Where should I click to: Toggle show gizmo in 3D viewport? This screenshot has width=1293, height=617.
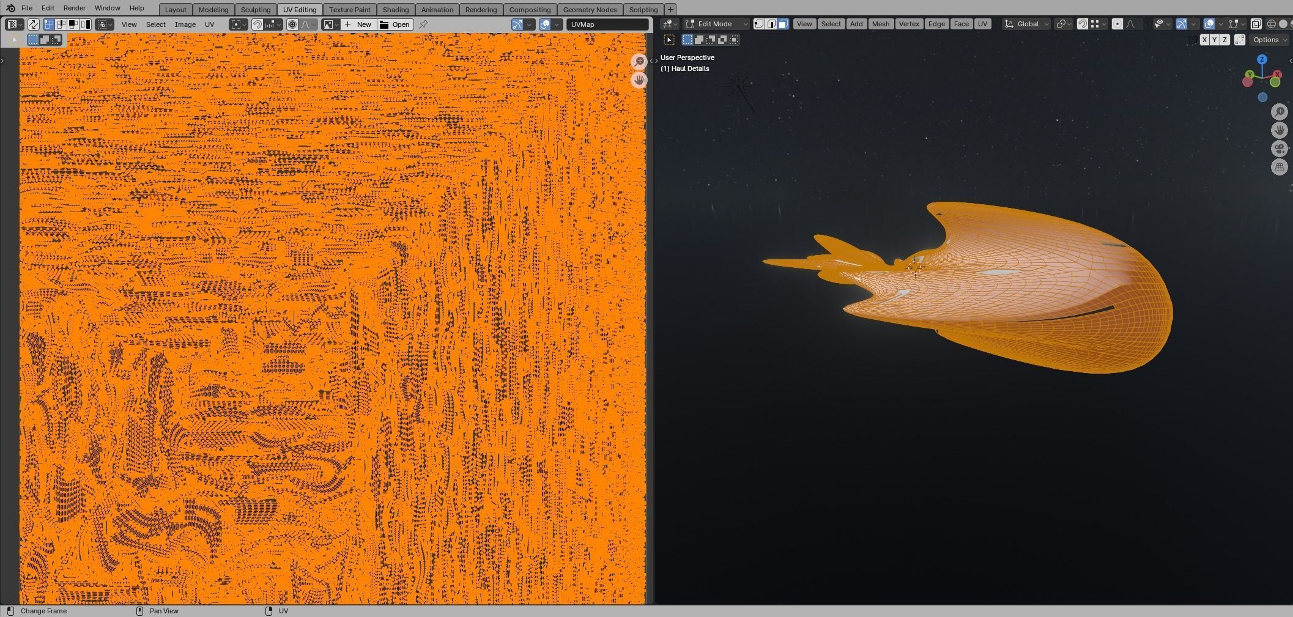(1181, 24)
